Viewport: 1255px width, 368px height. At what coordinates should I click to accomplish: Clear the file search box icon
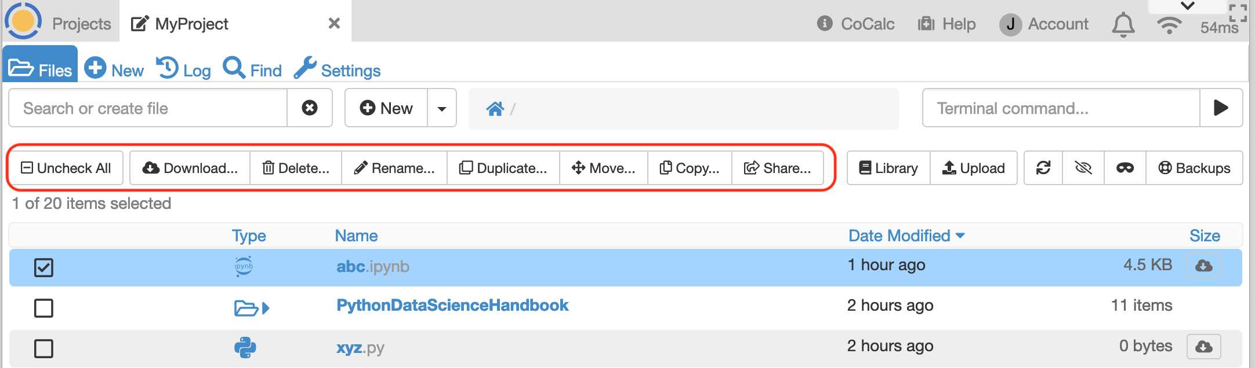(310, 108)
